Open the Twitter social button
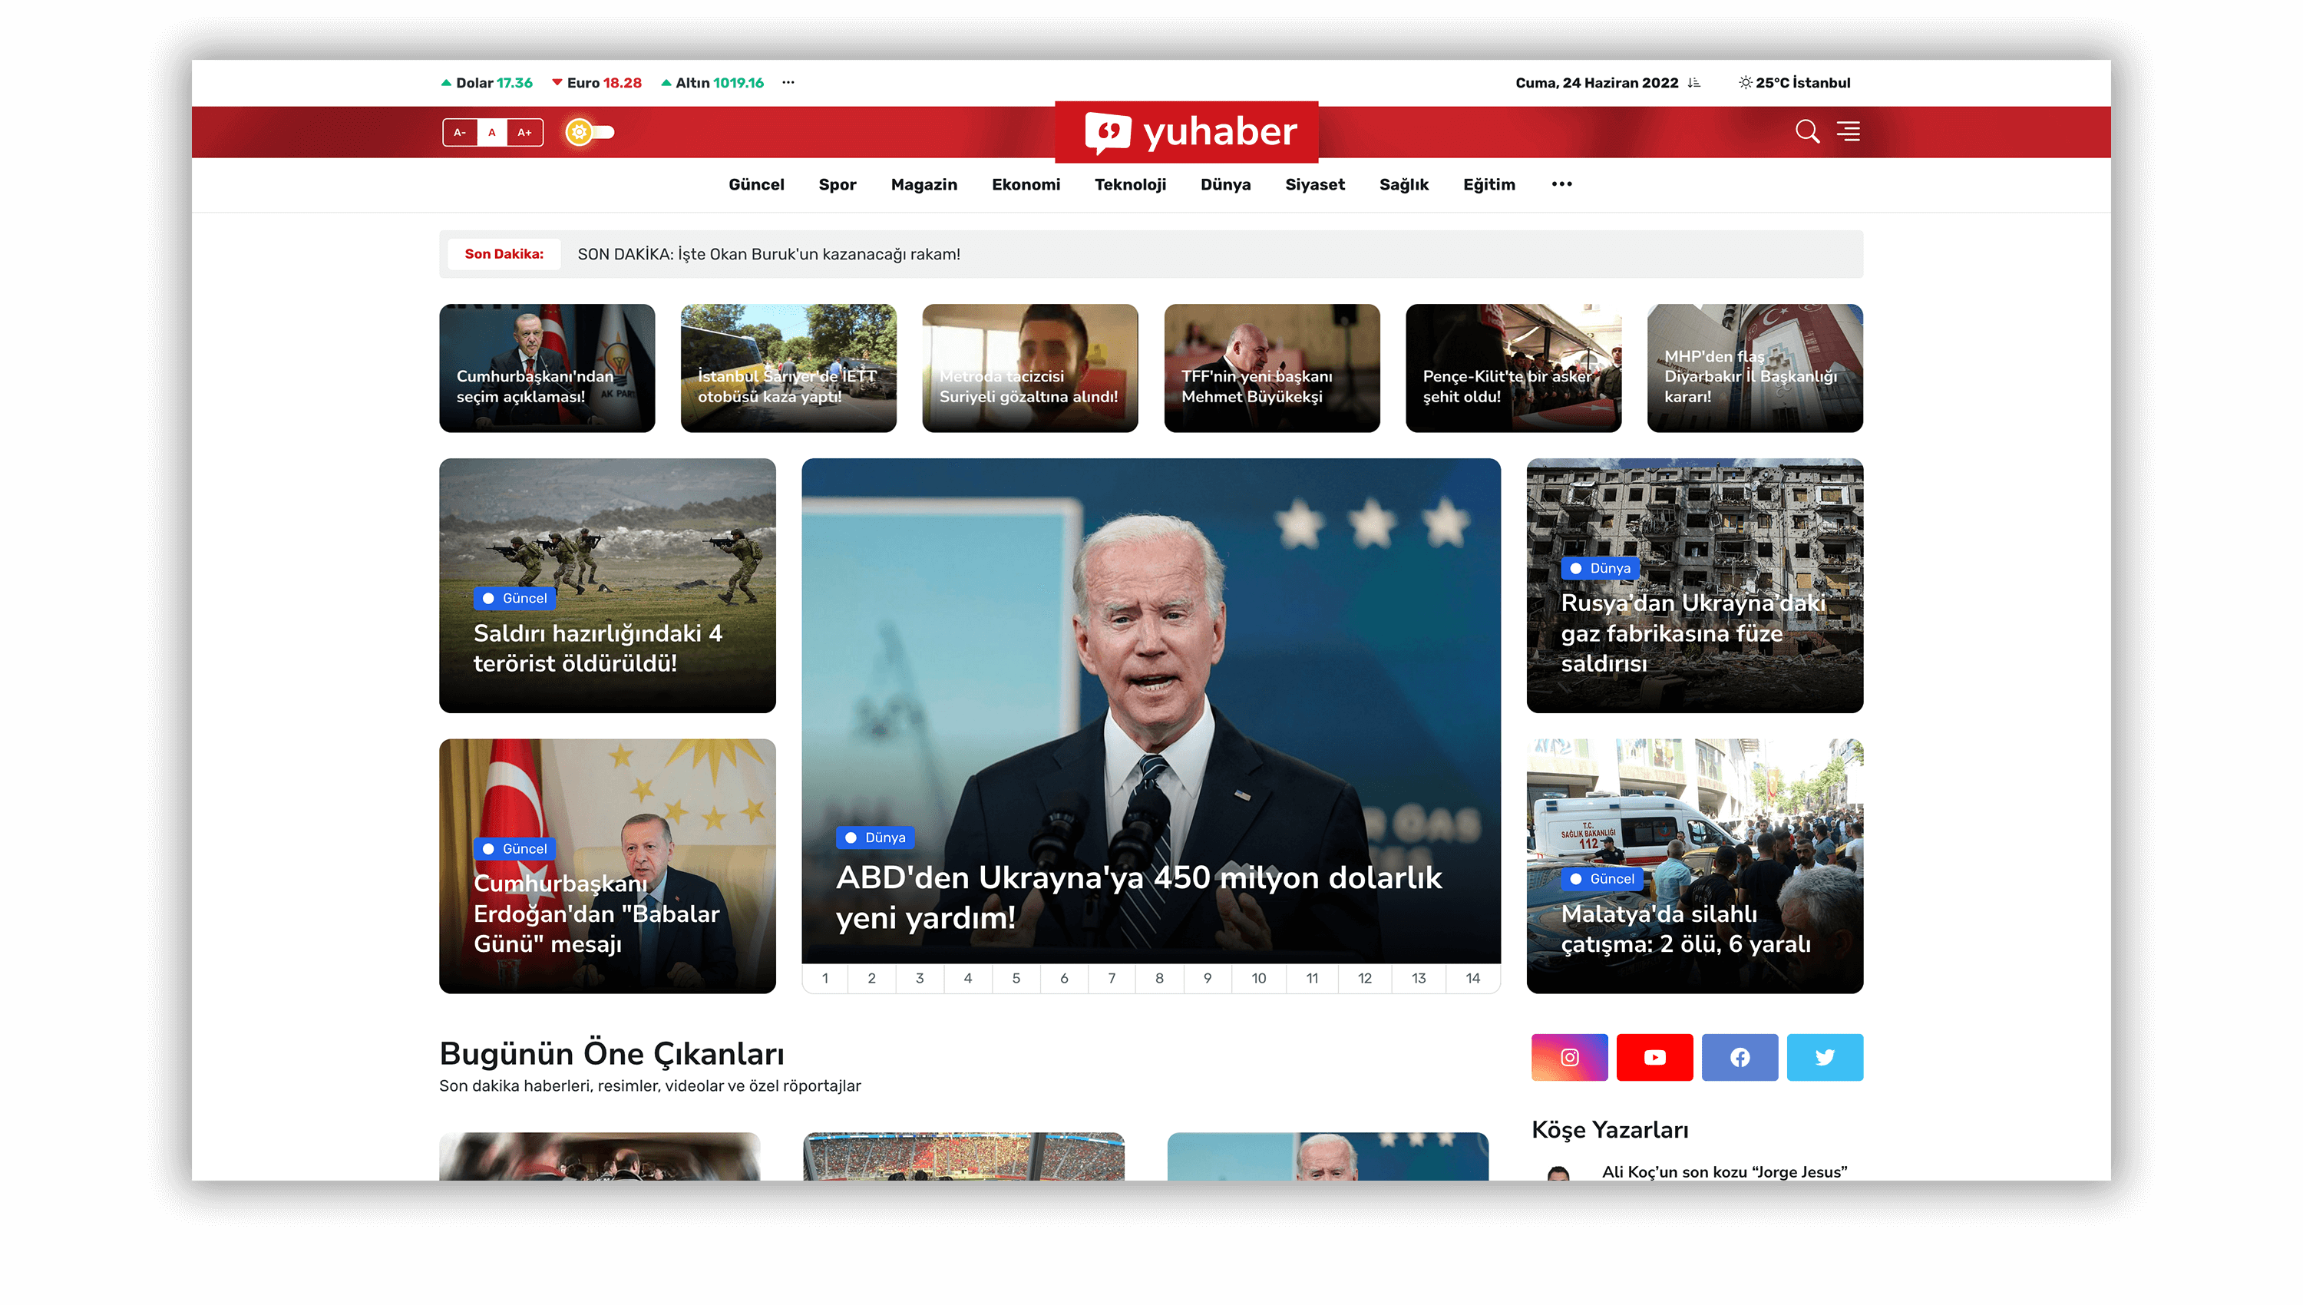The height and width of the screenshot is (1305, 2303). pyautogui.click(x=1825, y=1057)
